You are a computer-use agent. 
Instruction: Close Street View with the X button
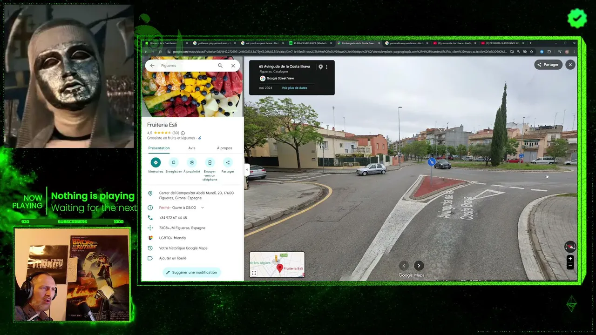point(570,65)
